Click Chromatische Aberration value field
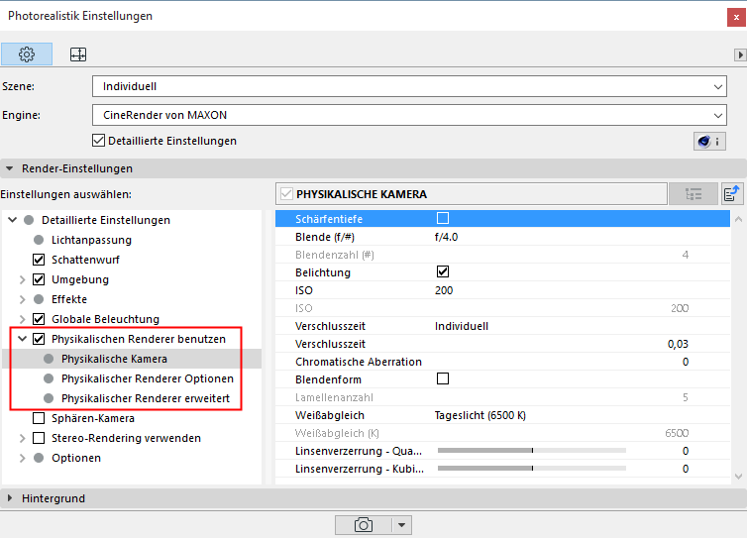The image size is (747, 538). 685,362
